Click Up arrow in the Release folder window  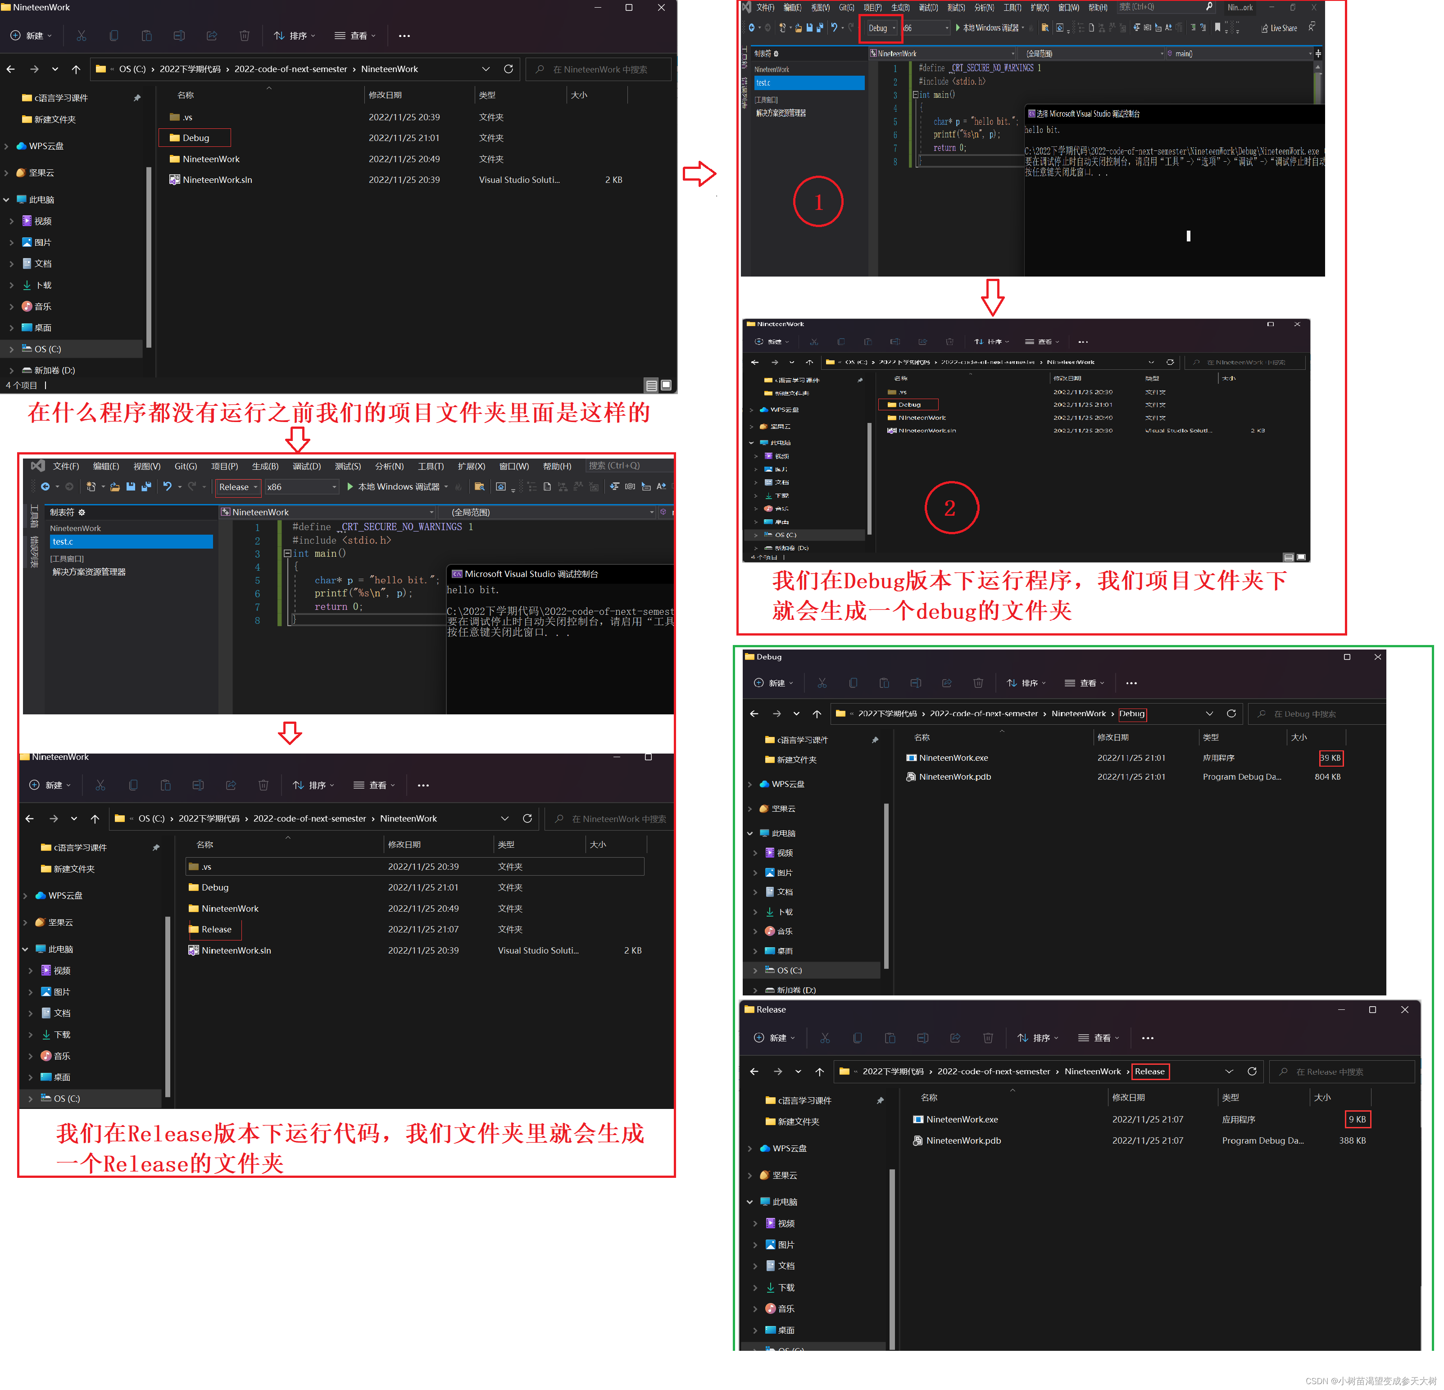[819, 1072]
